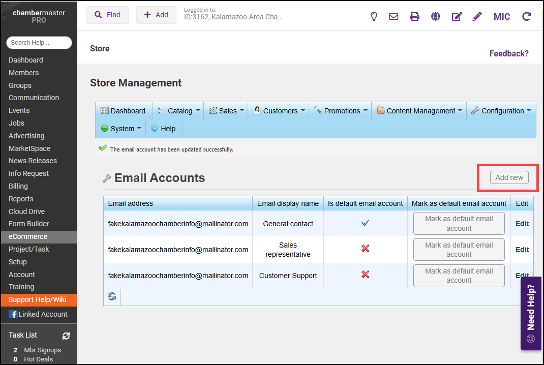The height and width of the screenshot is (365, 544).
Task: Open the envelope mail icon
Action: click(394, 16)
